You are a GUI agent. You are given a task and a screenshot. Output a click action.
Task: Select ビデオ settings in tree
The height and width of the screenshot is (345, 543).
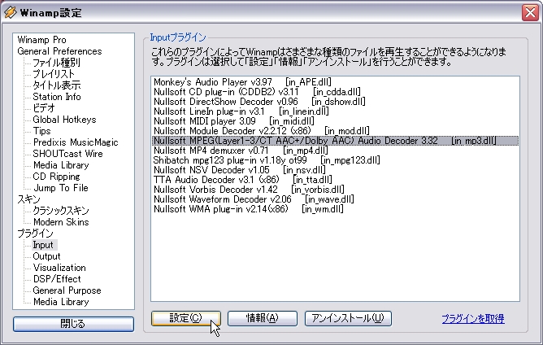point(44,108)
